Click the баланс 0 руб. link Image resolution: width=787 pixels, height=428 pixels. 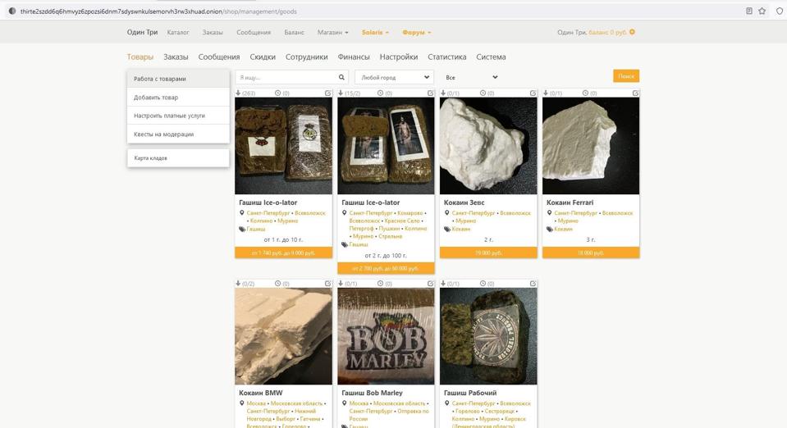pos(607,32)
